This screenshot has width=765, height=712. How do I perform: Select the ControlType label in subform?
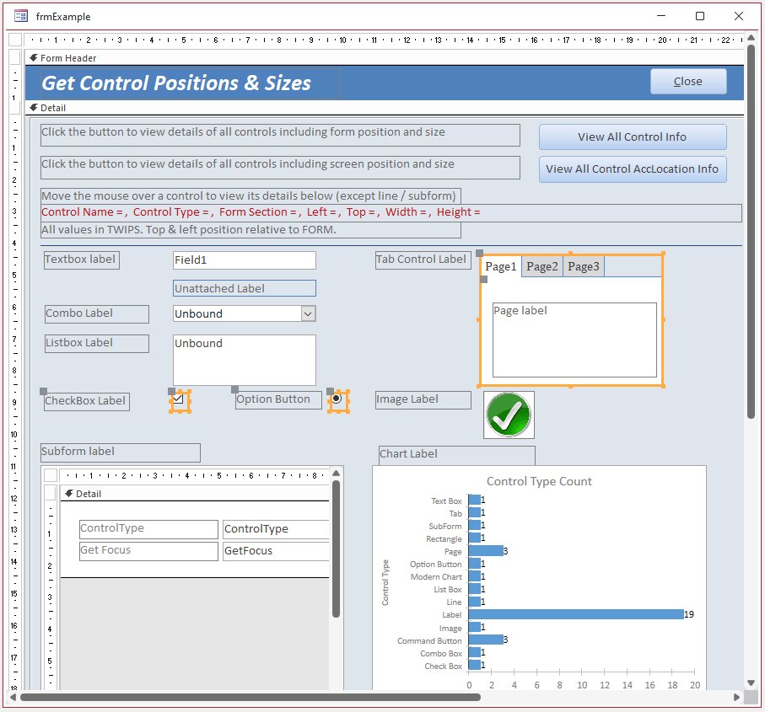coord(148,529)
